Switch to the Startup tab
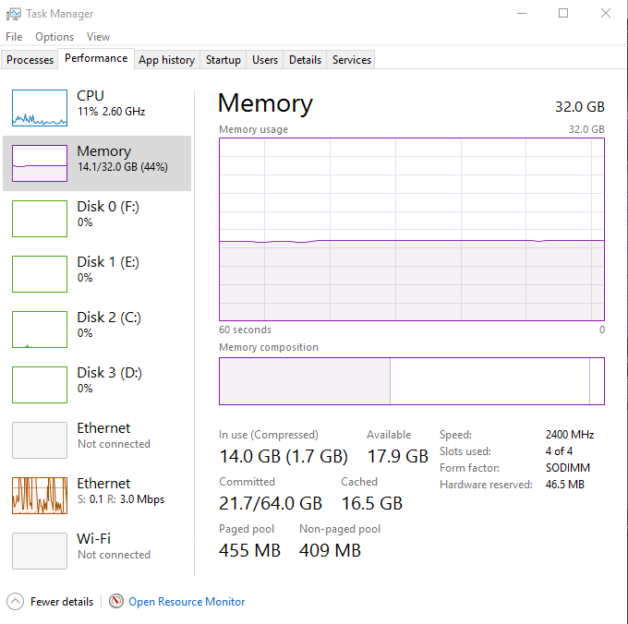The image size is (628, 624). pyautogui.click(x=223, y=60)
